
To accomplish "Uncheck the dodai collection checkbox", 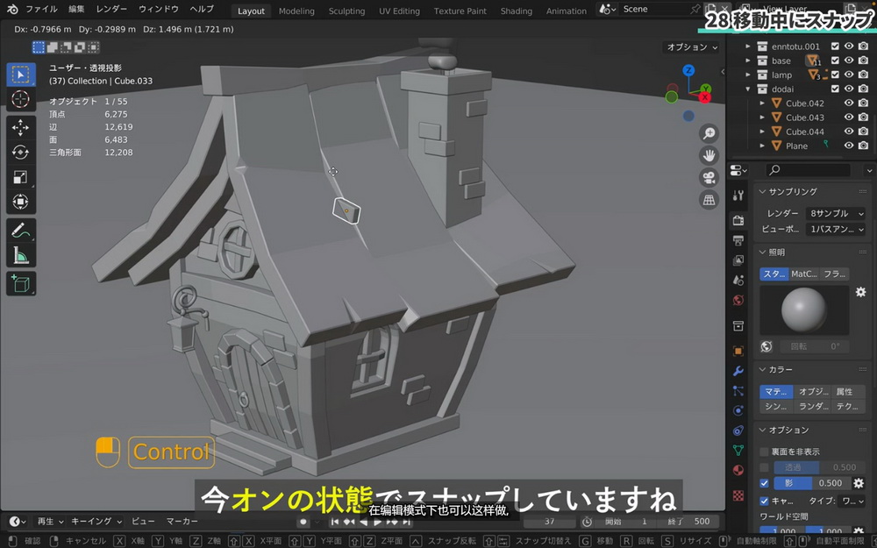I will [835, 89].
